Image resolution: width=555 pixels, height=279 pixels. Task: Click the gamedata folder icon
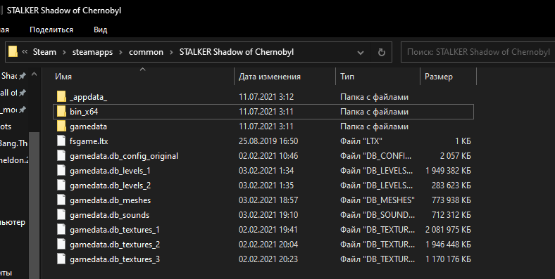[61, 126]
